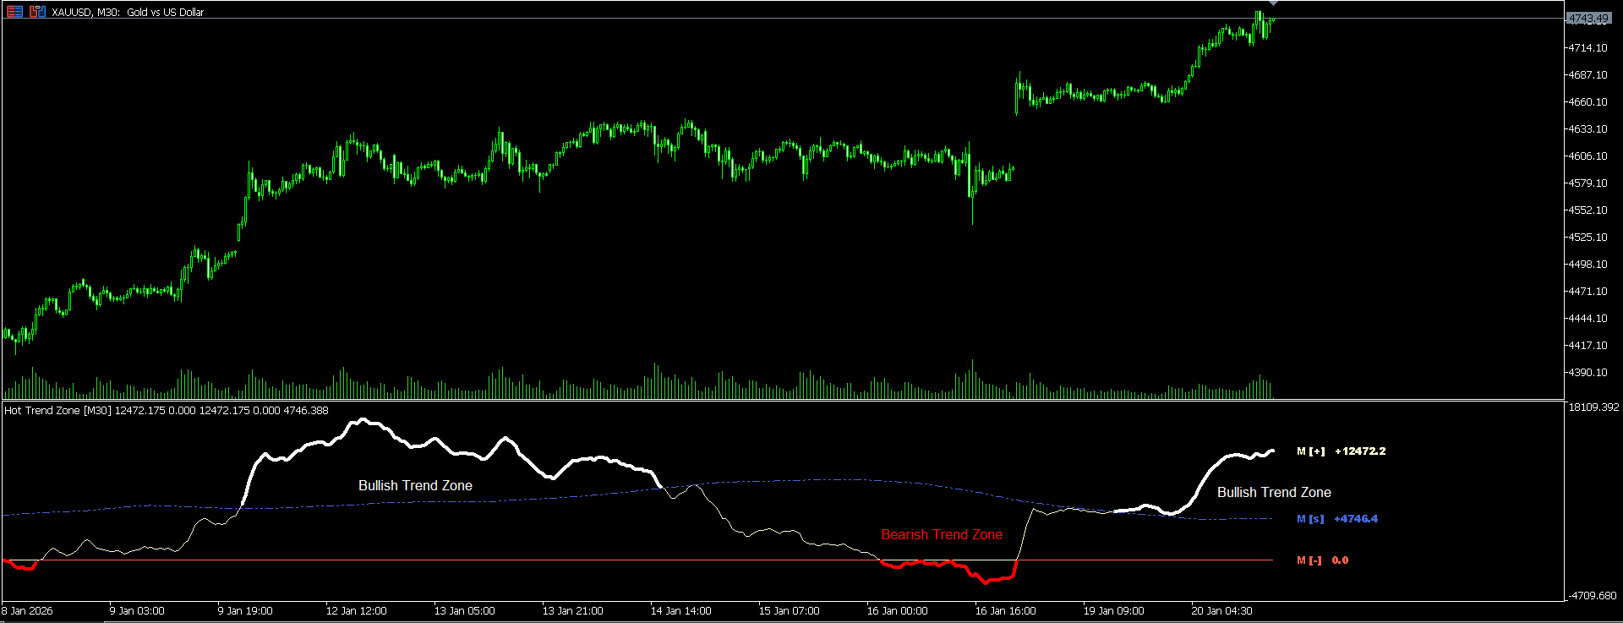
Task: Click the highlighted current price 4743.49 label
Action: 1589,19
